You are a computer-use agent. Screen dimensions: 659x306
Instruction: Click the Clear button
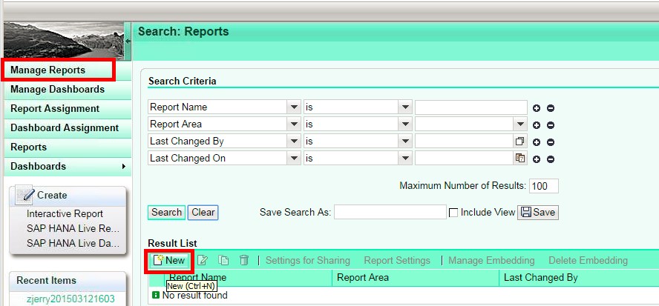click(203, 213)
